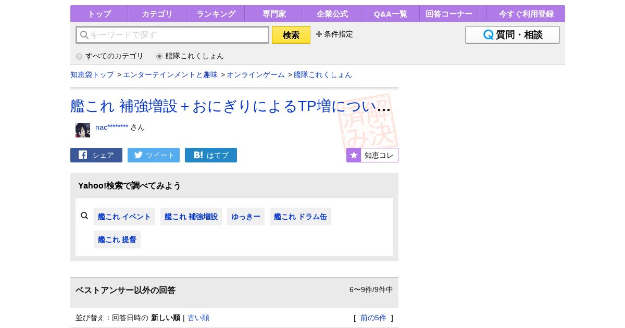Image resolution: width=625 pixels, height=328 pixels.
Task: Go to 前の5件 answers
Action: pos(373,318)
